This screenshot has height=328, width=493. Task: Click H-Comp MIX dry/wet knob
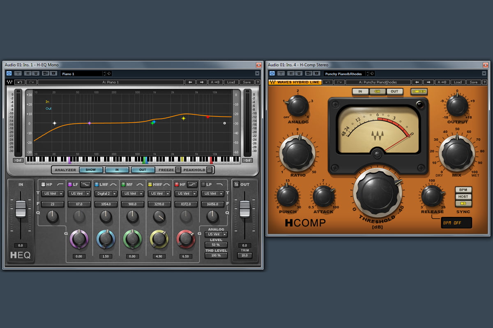pyautogui.click(x=456, y=153)
